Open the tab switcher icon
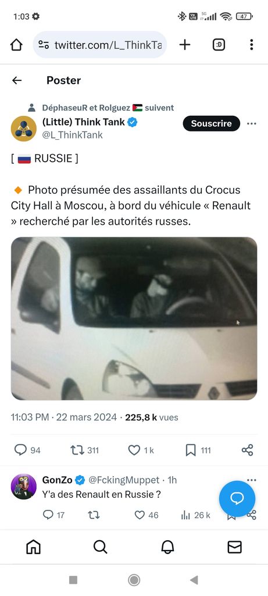 click(219, 45)
